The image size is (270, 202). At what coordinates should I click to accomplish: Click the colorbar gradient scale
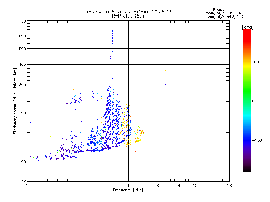coord(247,100)
